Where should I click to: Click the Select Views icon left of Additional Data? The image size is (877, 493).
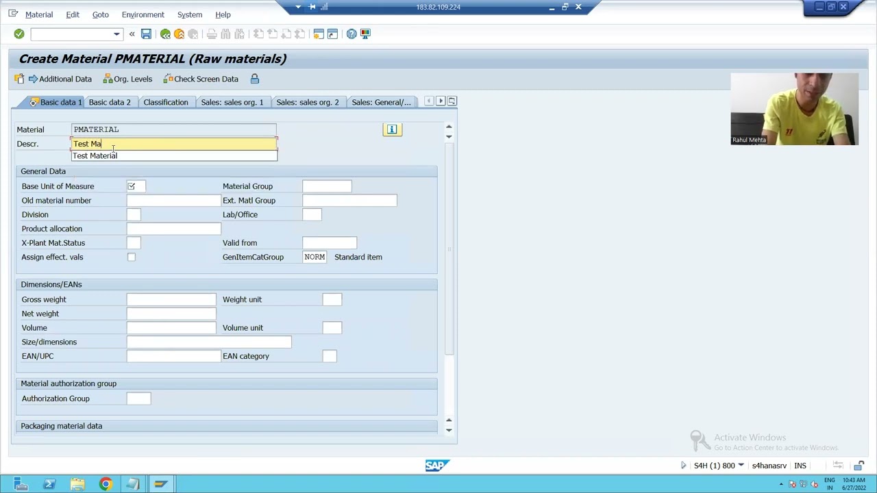click(19, 79)
